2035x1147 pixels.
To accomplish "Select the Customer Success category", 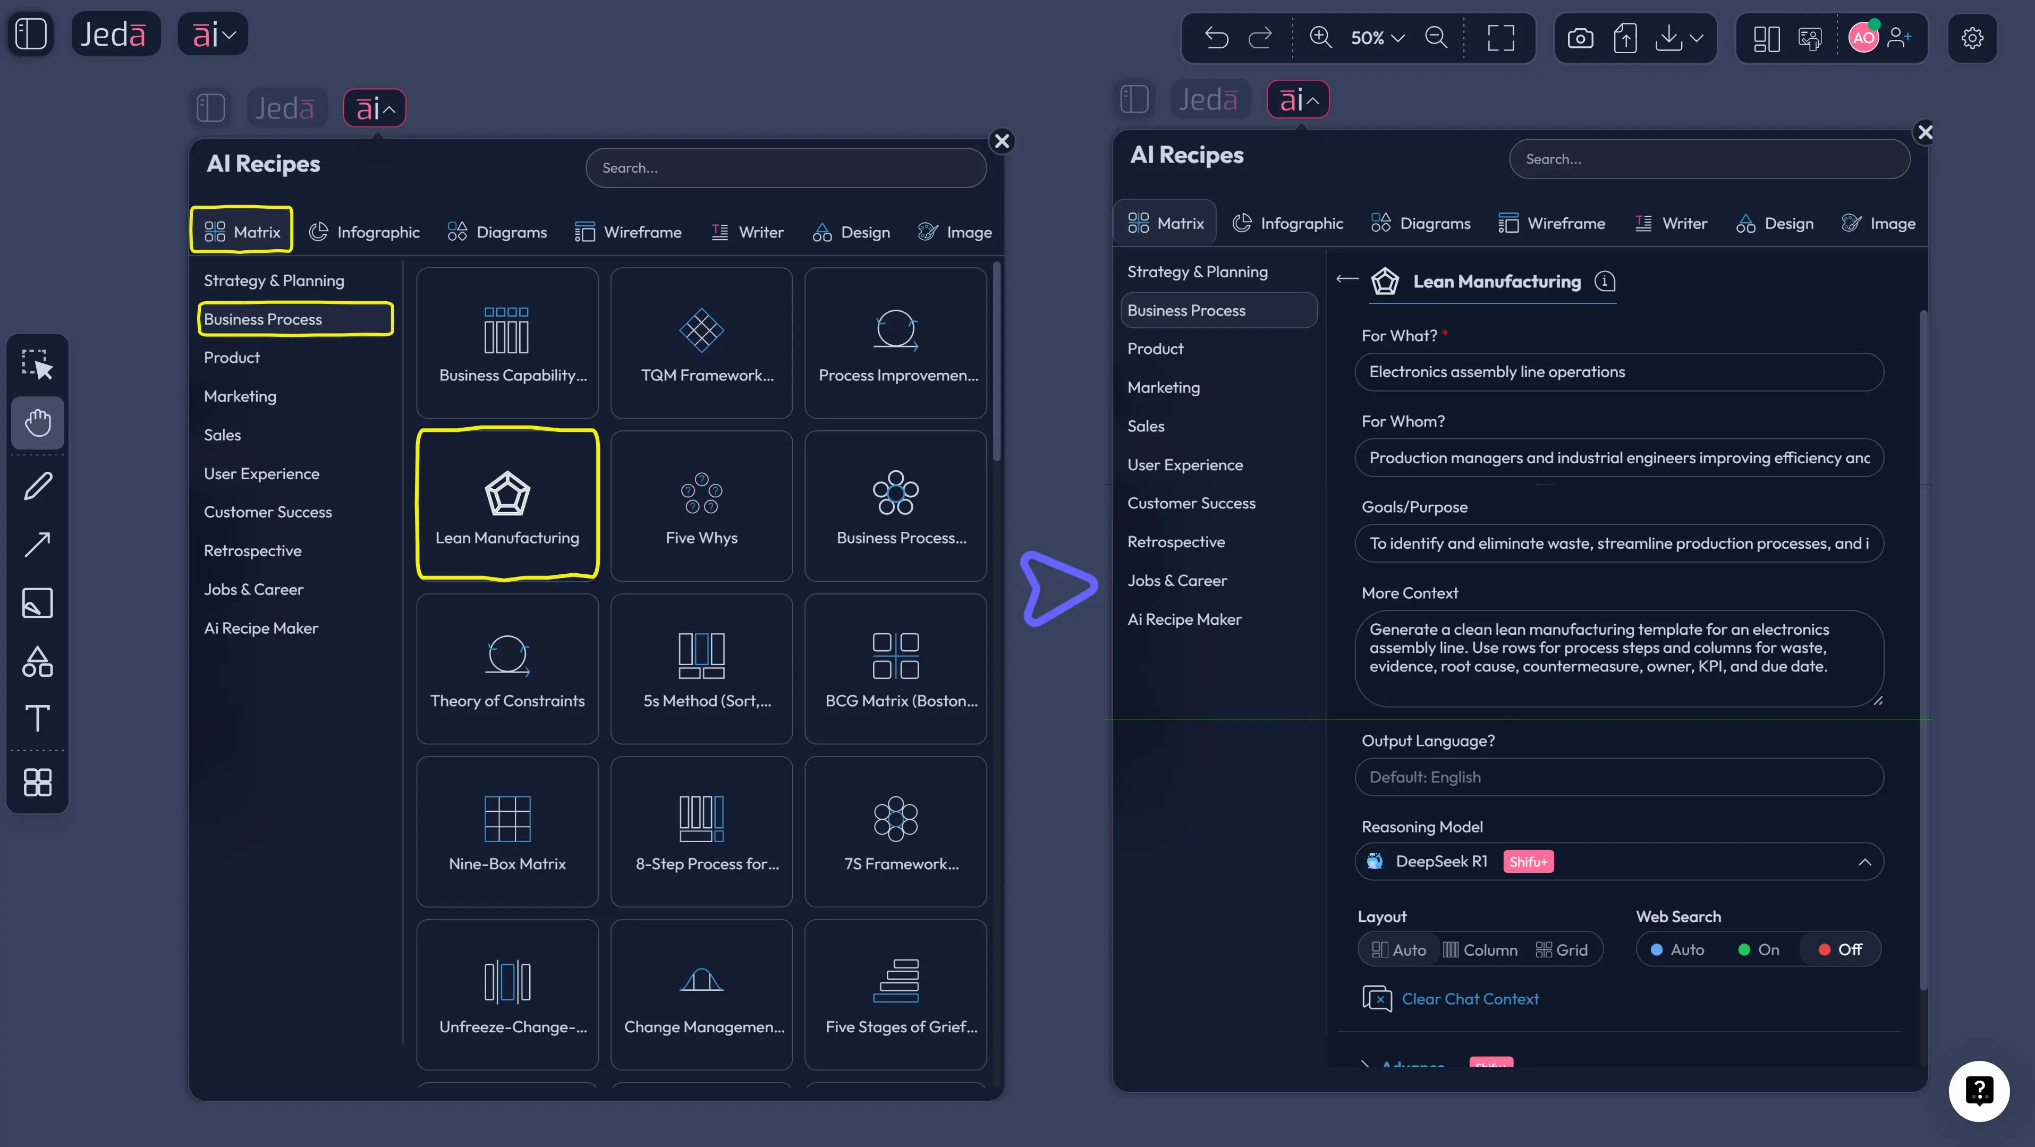I will (1191, 503).
